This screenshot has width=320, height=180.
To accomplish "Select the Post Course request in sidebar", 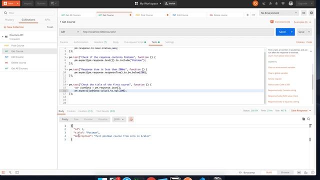I will pos(28,45).
